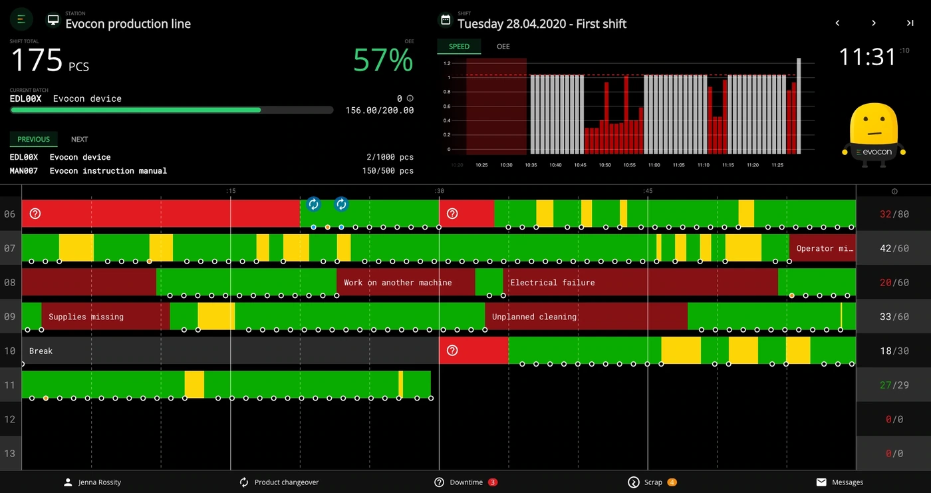Select the Unplanned cleaning downtime block
Image resolution: width=931 pixels, height=493 pixels.
586,317
